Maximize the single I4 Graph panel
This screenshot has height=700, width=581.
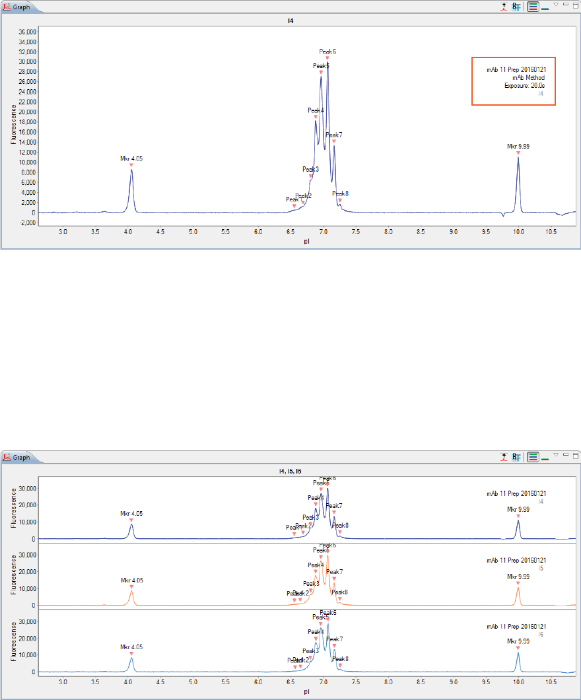(576, 6)
